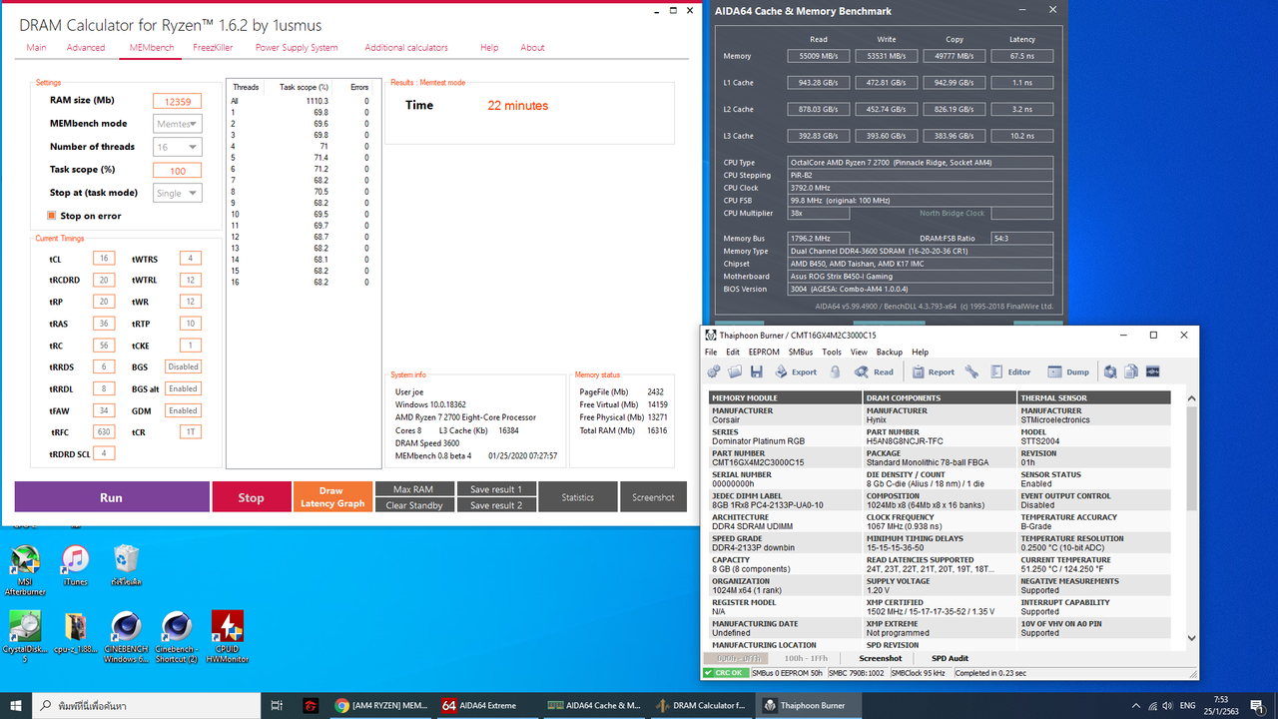
Task: Open the SMBus menu in Thaiphoon Burner
Action: pos(801,352)
